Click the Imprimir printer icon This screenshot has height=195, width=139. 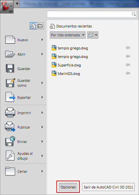[10, 113]
